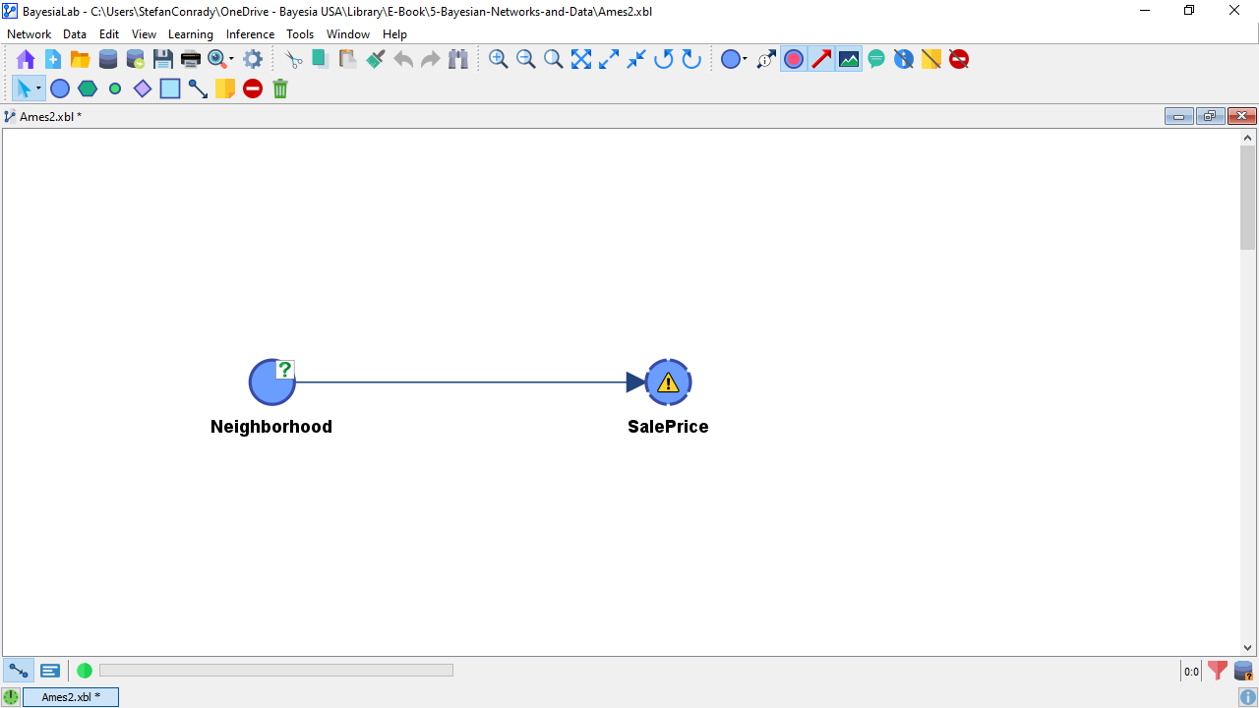Click the green trash delete tool
The image size is (1259, 708).
click(280, 88)
